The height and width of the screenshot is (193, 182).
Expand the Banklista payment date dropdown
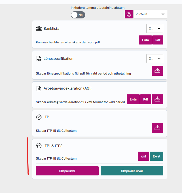click(x=155, y=28)
